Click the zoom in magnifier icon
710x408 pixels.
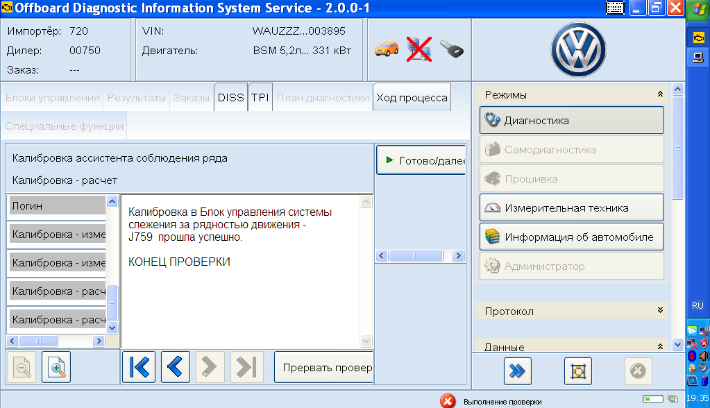[x=56, y=368]
